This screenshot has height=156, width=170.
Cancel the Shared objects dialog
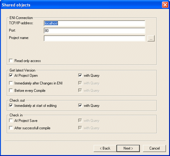155,148
